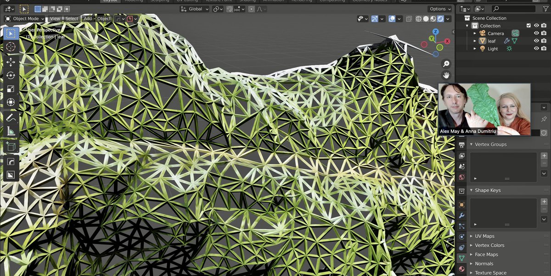Viewport: 551px width, 276px height.
Task: Open the Object Mode dropdown
Action: click(x=25, y=19)
